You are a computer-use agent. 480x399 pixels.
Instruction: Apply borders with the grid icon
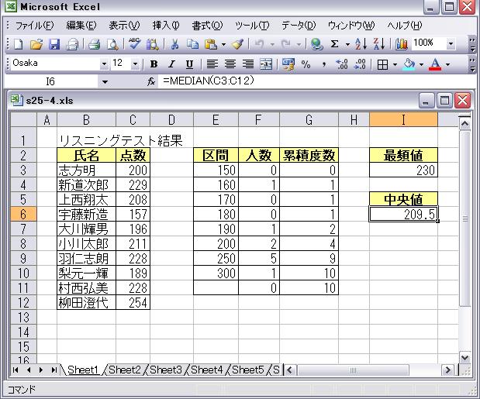pos(382,64)
